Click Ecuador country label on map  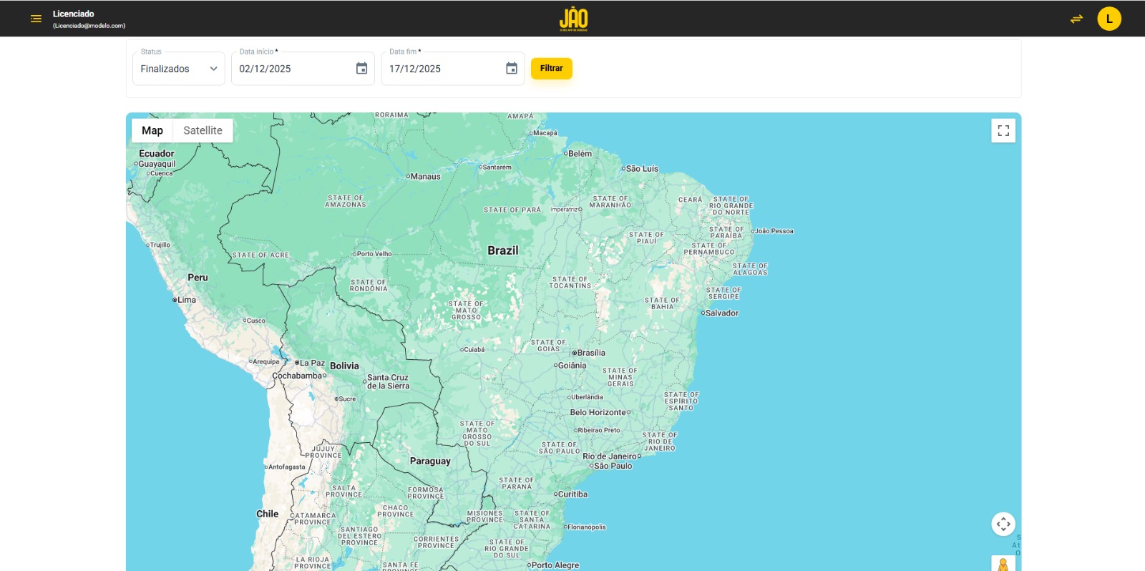tap(157, 154)
